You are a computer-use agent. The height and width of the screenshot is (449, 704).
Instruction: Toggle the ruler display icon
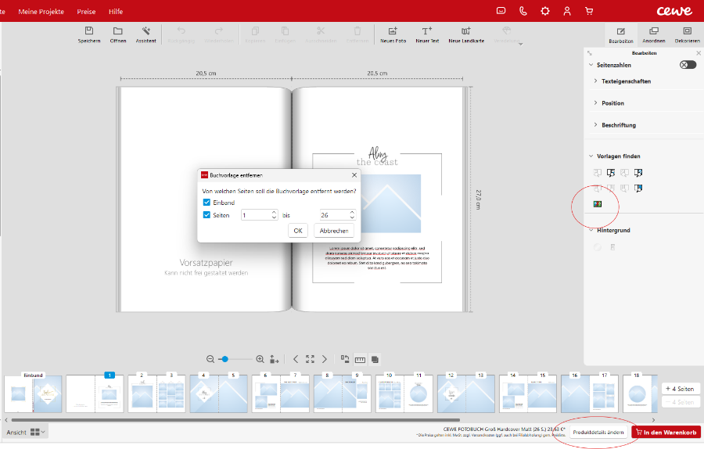tap(360, 359)
